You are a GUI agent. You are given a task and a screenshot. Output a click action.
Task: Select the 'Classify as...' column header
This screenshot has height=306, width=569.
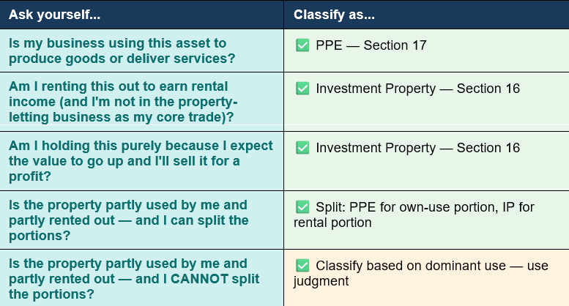coord(334,15)
